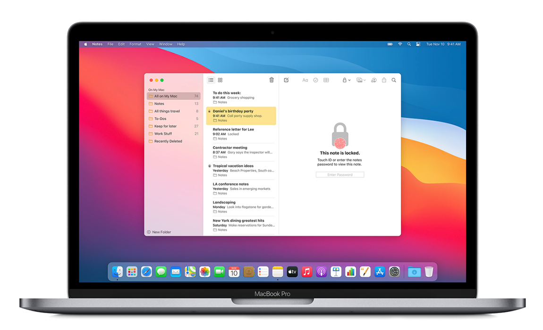Open the Work Stuff folder
Screen dimensions: 543x330
click(x=173, y=134)
